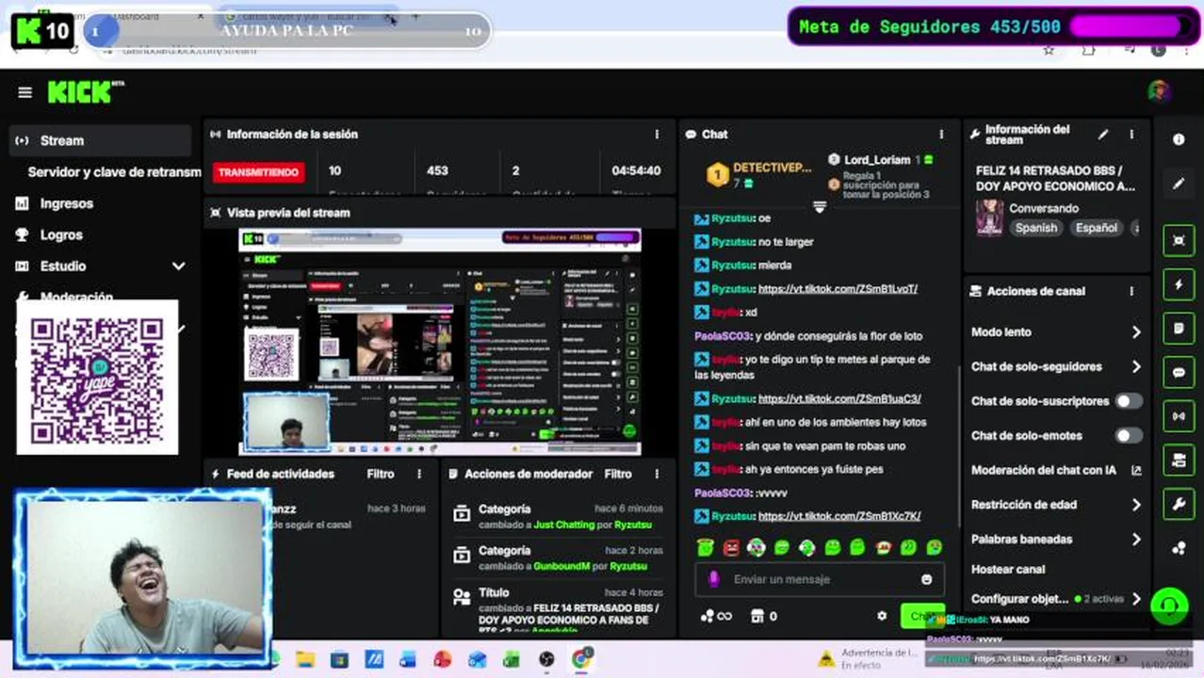Viewport: 1204px width, 678px height.
Task: Expand Chat de solo-seguidores options
Action: click(x=1136, y=366)
